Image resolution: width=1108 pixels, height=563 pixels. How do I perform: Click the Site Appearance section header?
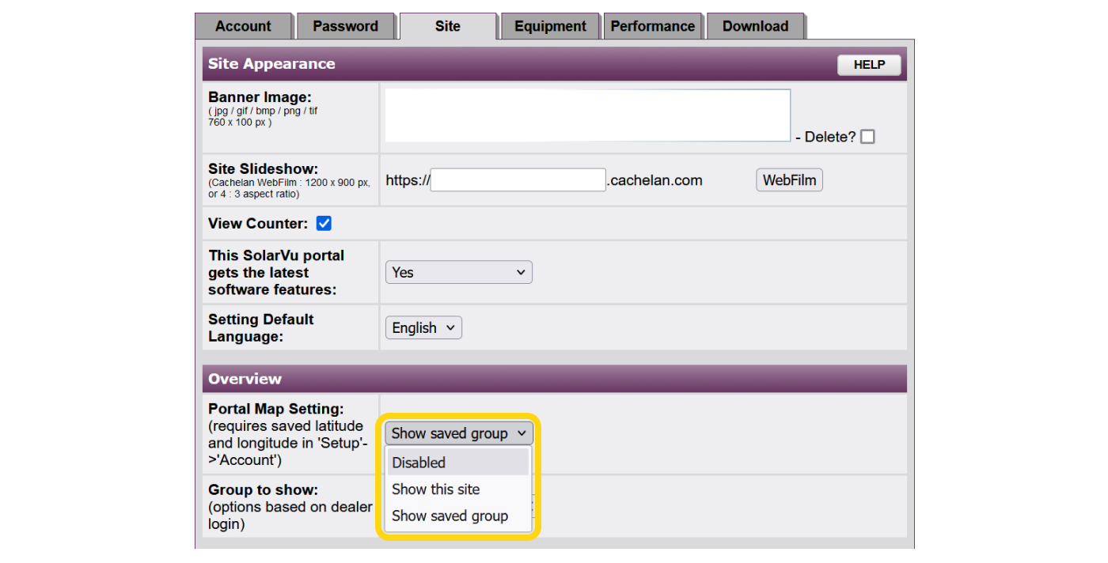click(271, 63)
